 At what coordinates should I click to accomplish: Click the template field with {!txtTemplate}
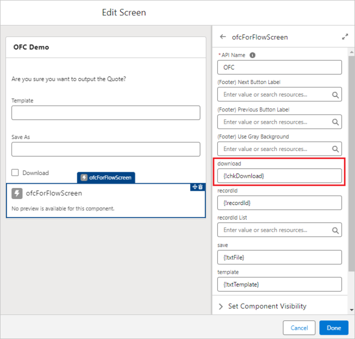(280, 284)
